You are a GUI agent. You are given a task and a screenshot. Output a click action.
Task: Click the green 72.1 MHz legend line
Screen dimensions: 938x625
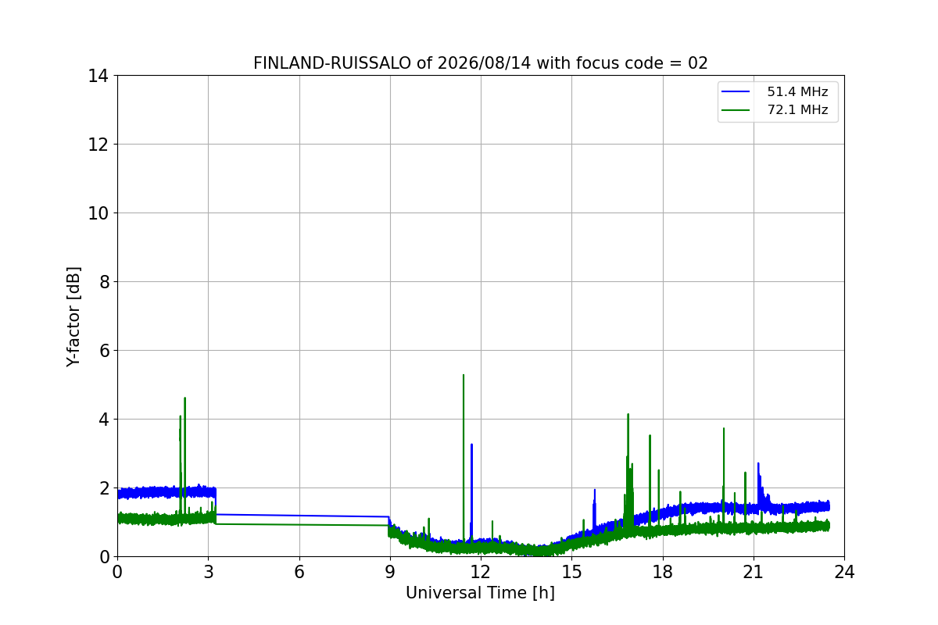click(736, 110)
